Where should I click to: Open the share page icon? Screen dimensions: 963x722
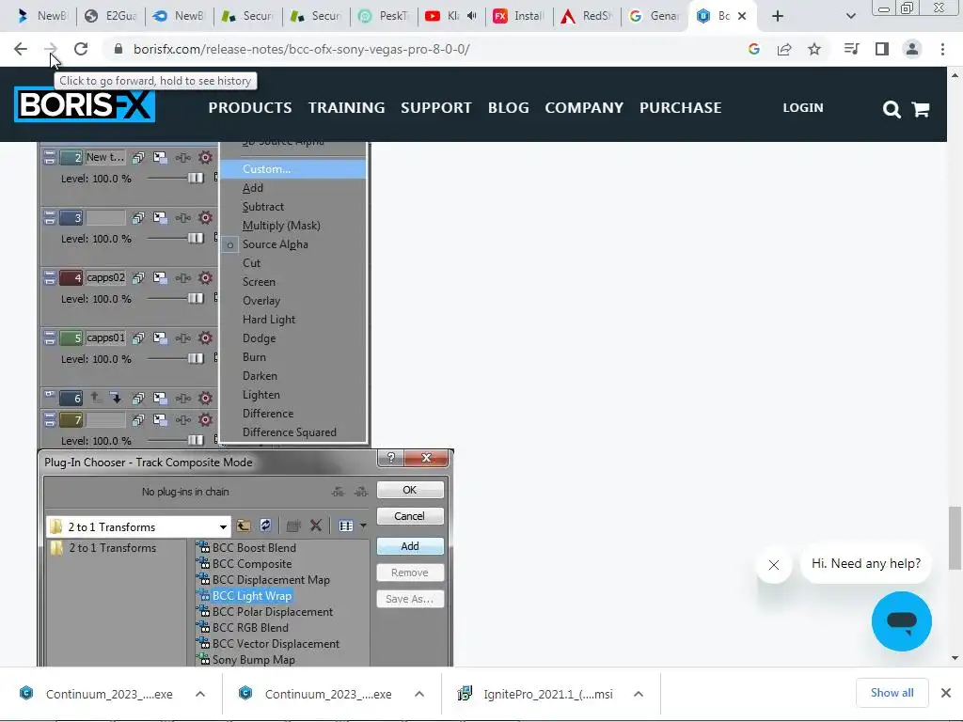click(784, 49)
